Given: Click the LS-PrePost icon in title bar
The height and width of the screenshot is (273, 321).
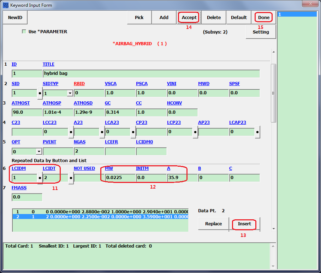Looking at the screenshot, I should coord(6,5).
